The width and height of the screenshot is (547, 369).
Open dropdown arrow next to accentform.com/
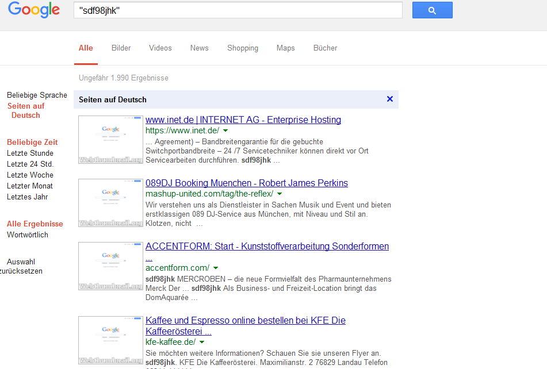click(216, 268)
